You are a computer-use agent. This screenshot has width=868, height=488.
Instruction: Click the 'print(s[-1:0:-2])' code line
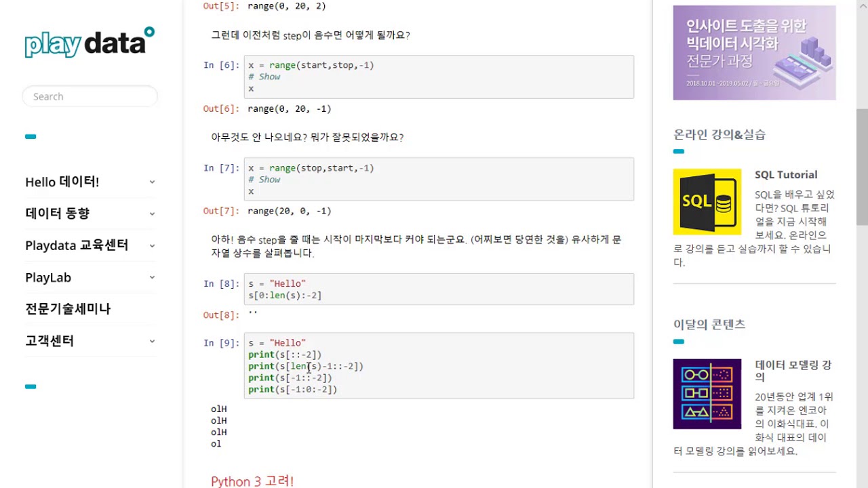293,389
